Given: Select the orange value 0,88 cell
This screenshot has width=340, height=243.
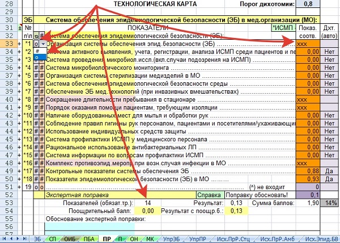Looking at the screenshot, I should 308,171.
